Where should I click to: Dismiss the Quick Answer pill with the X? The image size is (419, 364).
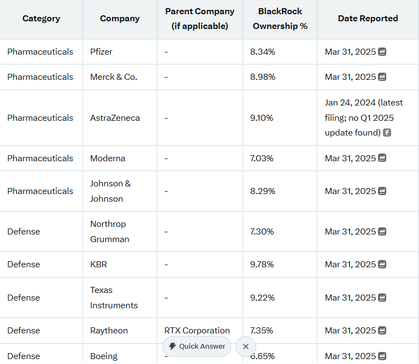[246, 347]
